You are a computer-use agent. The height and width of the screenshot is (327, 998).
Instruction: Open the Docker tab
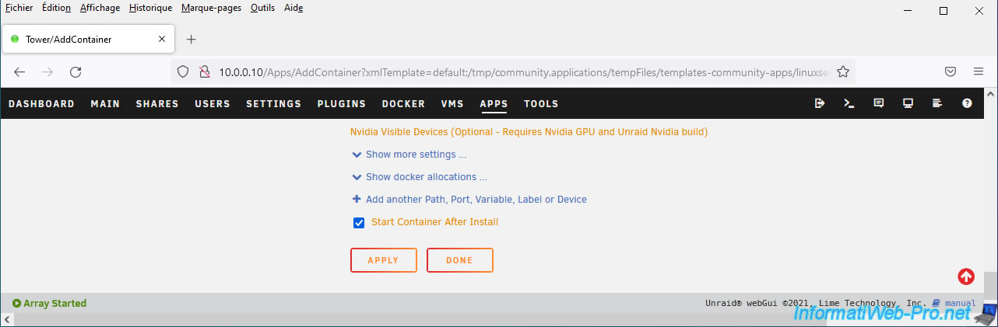pos(403,104)
